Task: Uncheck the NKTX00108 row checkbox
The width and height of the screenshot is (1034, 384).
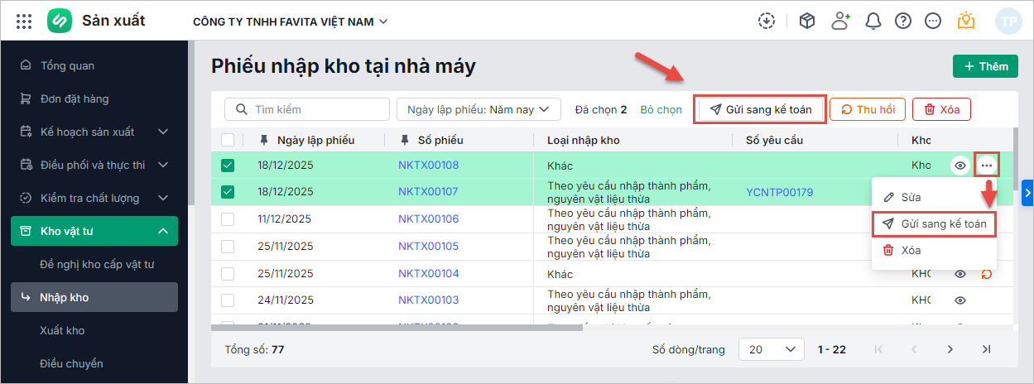Action: [228, 166]
